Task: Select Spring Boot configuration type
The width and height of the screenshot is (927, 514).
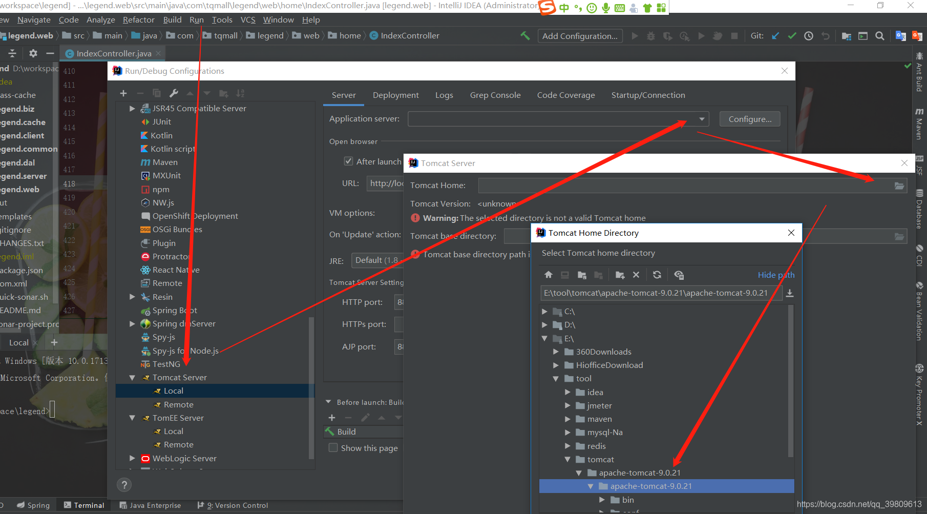Action: (175, 311)
